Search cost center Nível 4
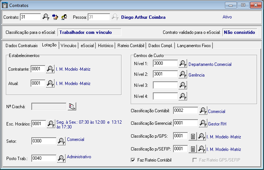The height and width of the screenshot is (170, 264). tap(183, 96)
